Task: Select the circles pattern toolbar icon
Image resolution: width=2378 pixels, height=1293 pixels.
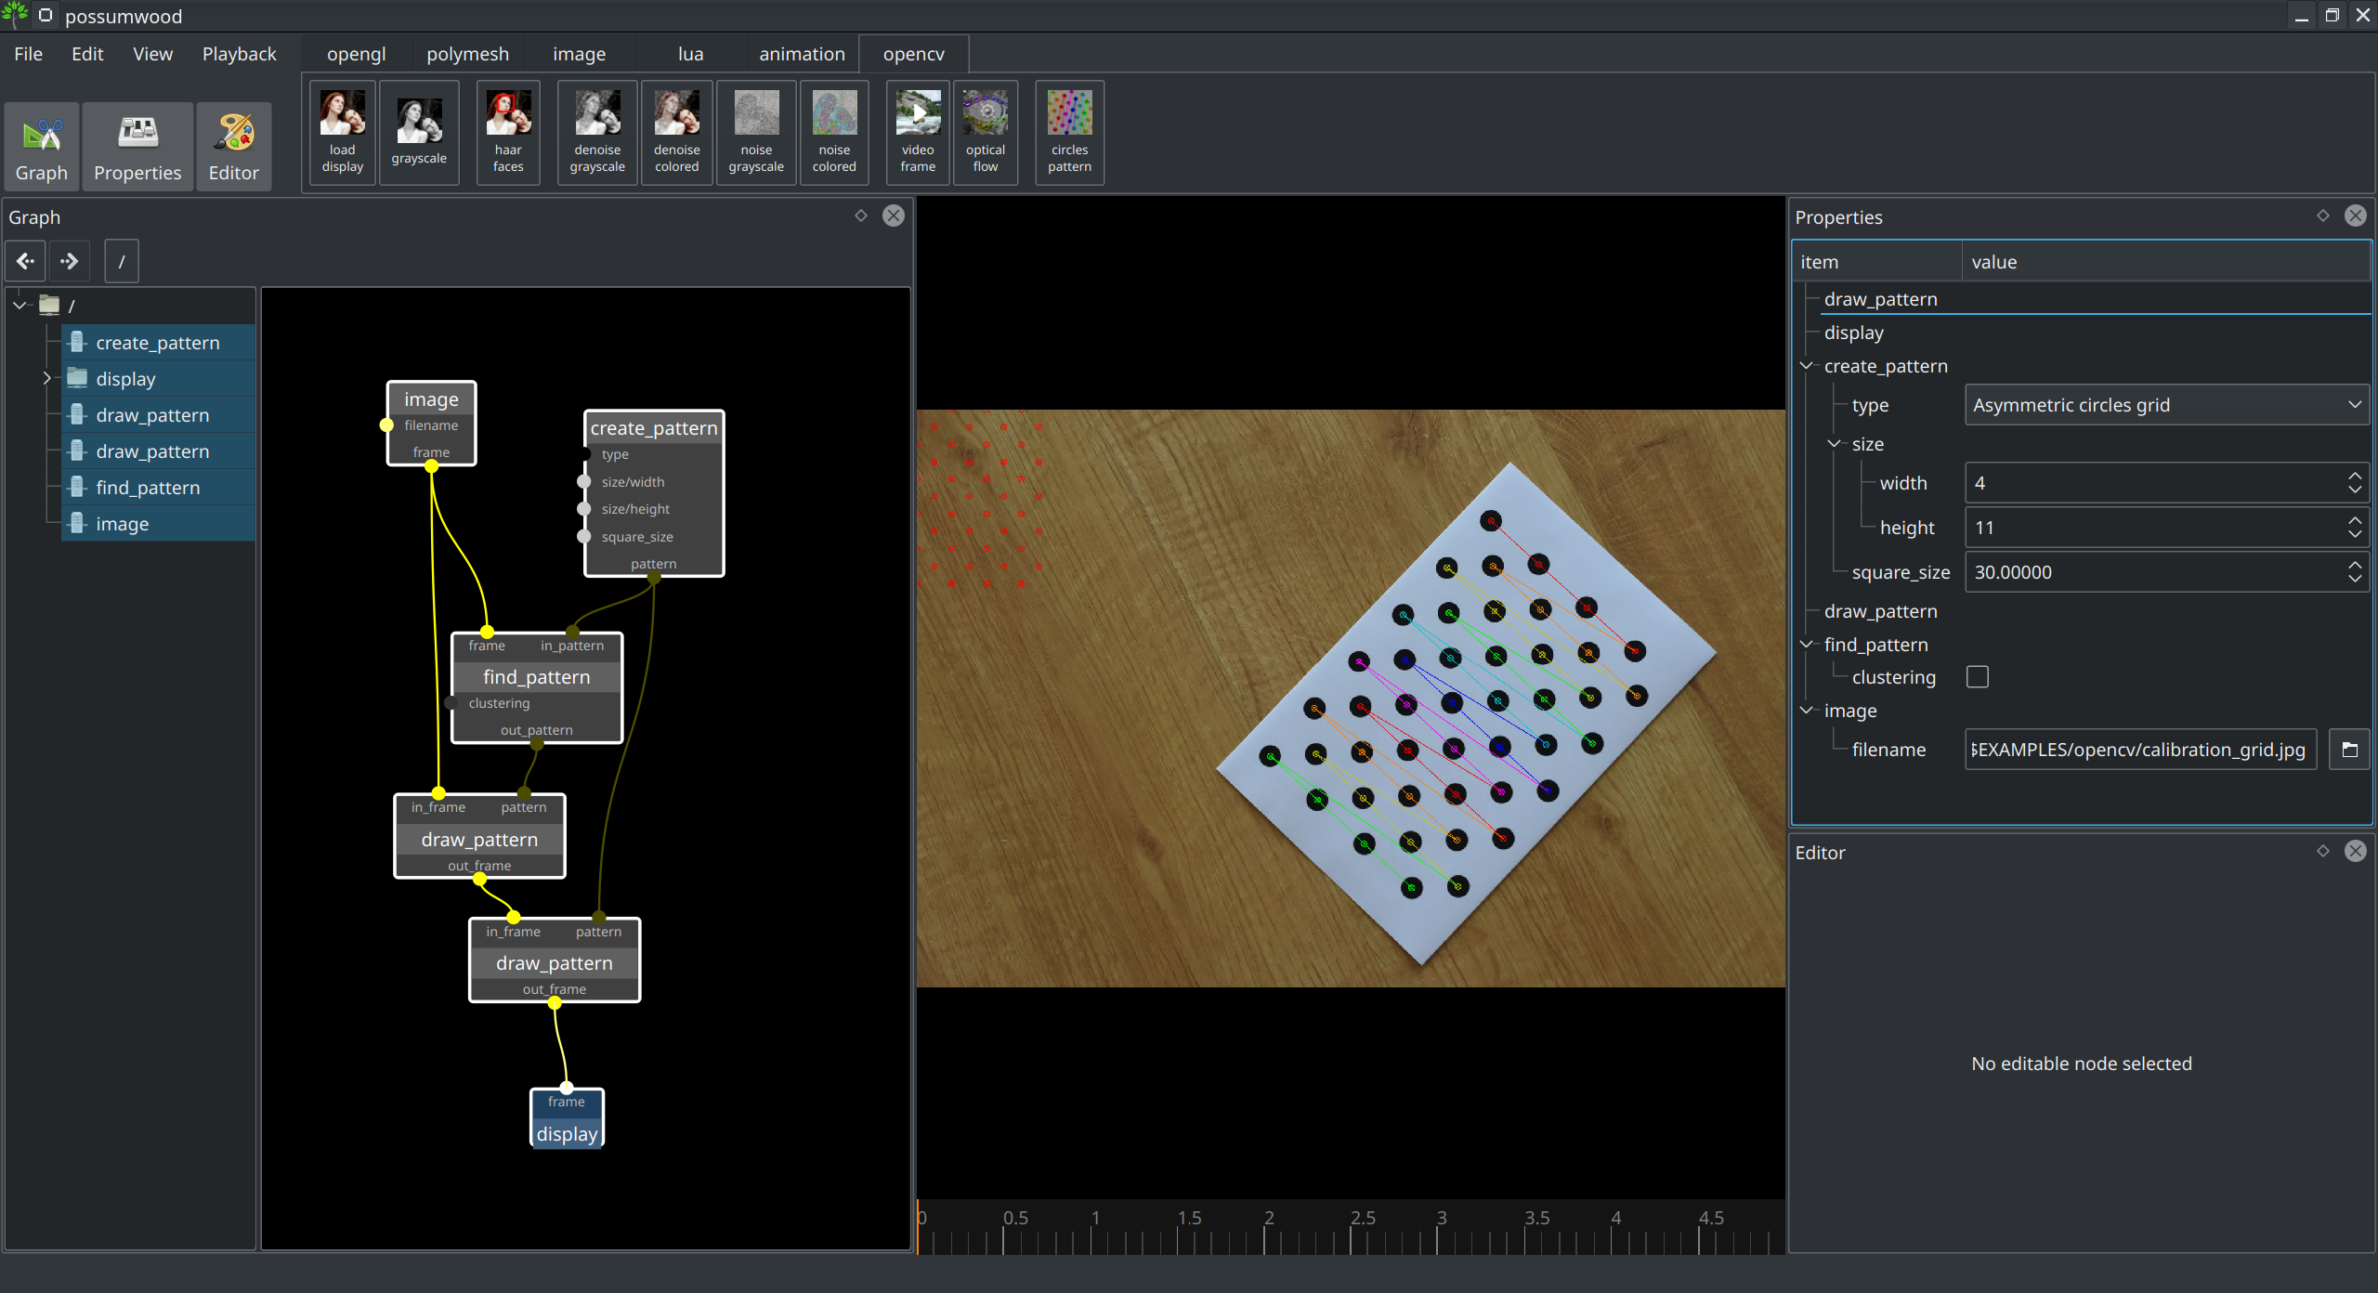Action: 1069,132
